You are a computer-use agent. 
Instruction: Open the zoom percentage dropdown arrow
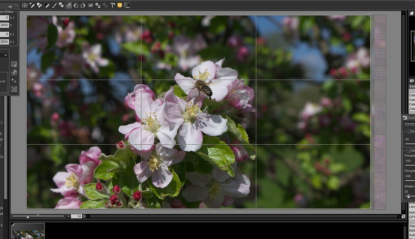pyautogui.click(x=68, y=216)
